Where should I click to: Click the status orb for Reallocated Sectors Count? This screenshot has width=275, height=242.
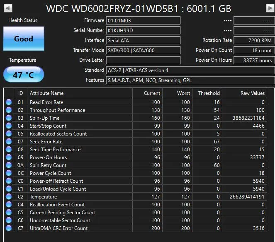(x=9, y=133)
